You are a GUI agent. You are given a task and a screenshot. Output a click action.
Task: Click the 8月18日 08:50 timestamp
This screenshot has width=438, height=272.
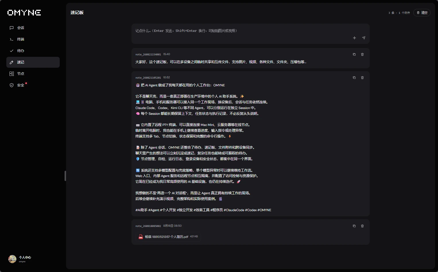173,226
